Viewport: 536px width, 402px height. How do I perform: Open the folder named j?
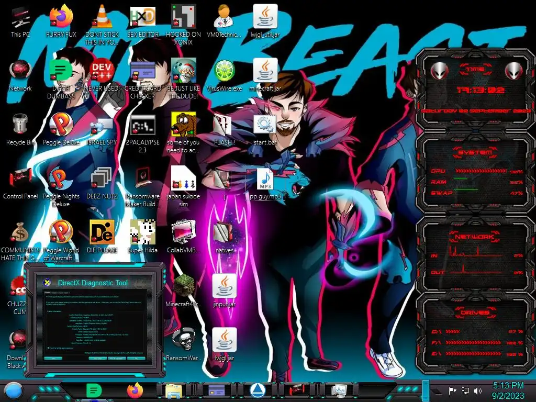click(x=224, y=184)
